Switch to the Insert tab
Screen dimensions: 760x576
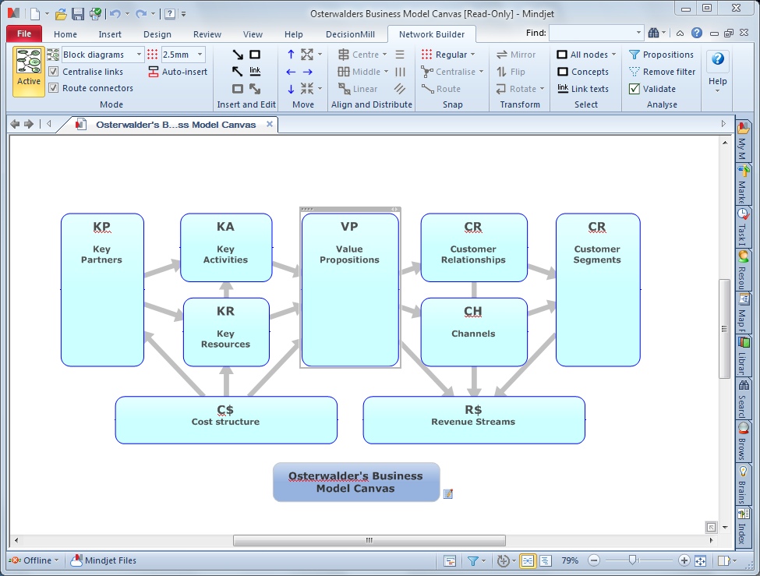click(x=110, y=34)
